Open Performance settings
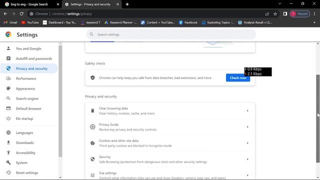Viewport: 320px width, 180px height. (28, 78)
